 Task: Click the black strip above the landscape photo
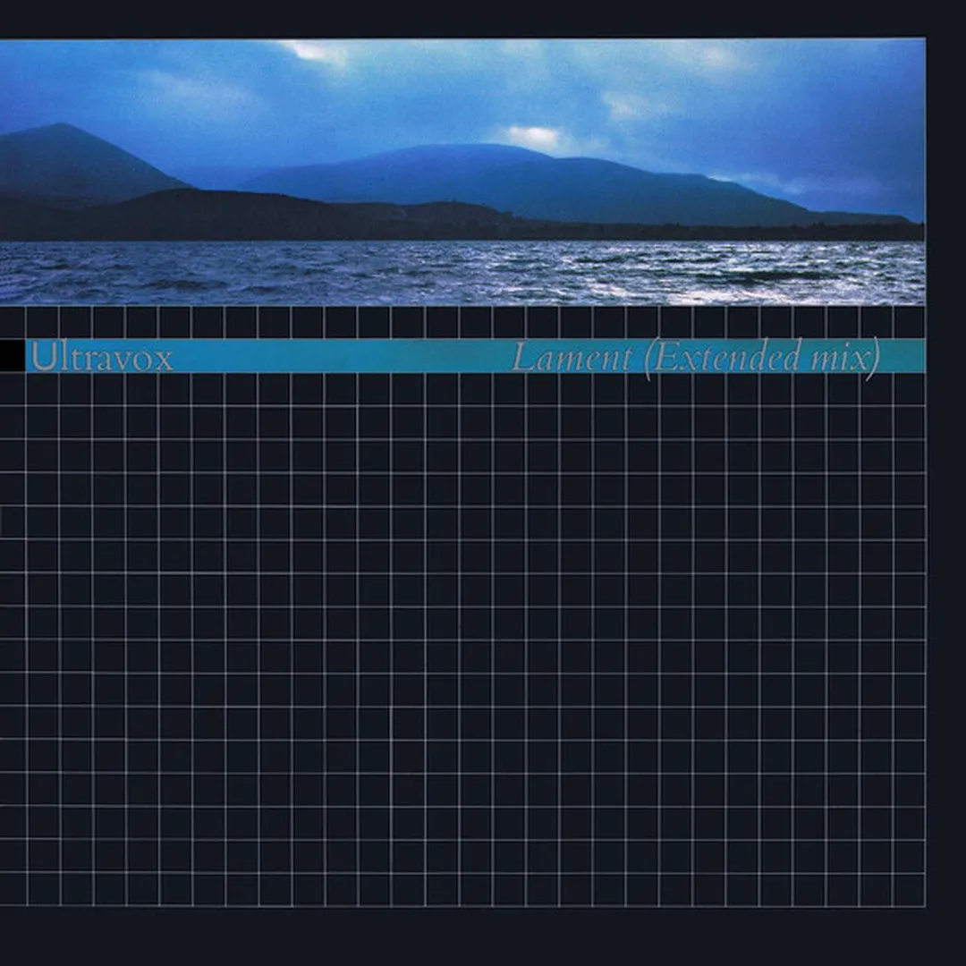coord(462,18)
